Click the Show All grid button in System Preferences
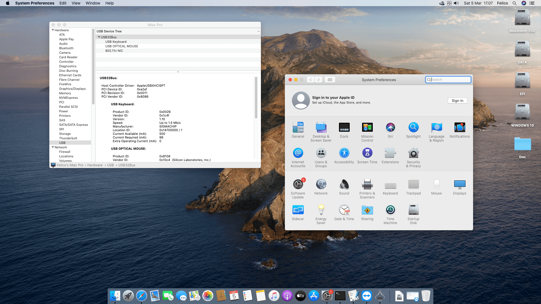Viewport: 541px width, 304px height. [x=330, y=79]
